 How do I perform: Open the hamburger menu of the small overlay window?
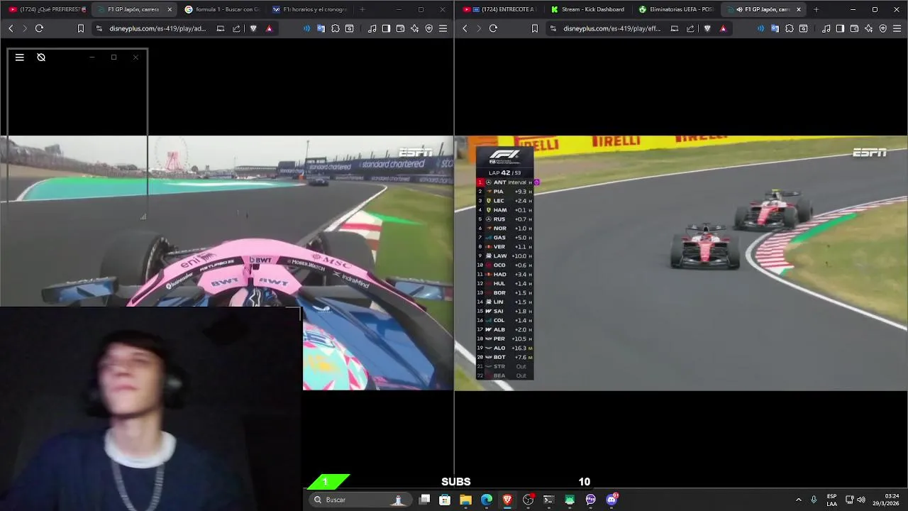tap(20, 57)
